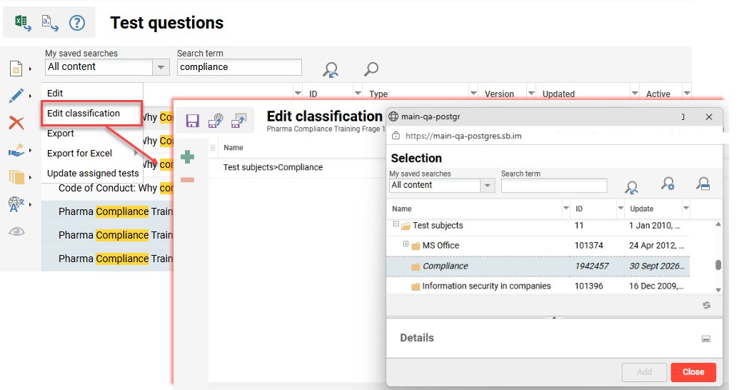Click the lock icon beside the URL

pyautogui.click(x=396, y=136)
